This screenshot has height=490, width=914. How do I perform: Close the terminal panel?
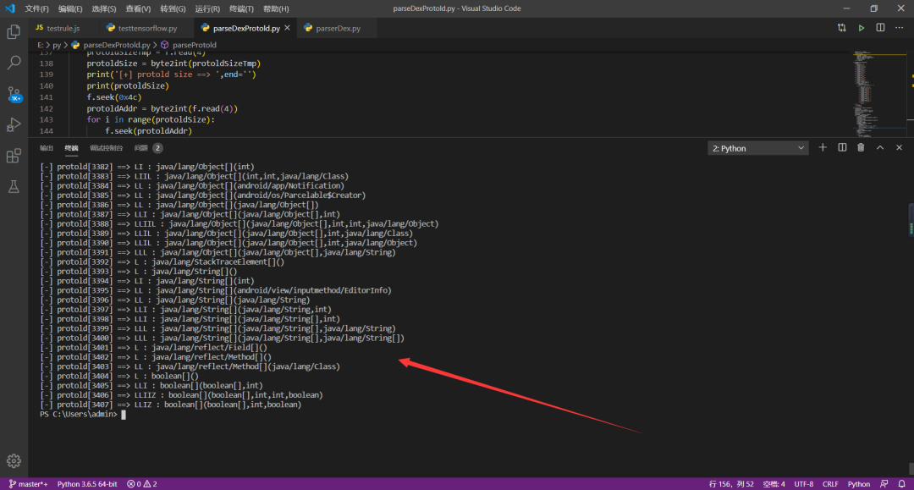900,148
